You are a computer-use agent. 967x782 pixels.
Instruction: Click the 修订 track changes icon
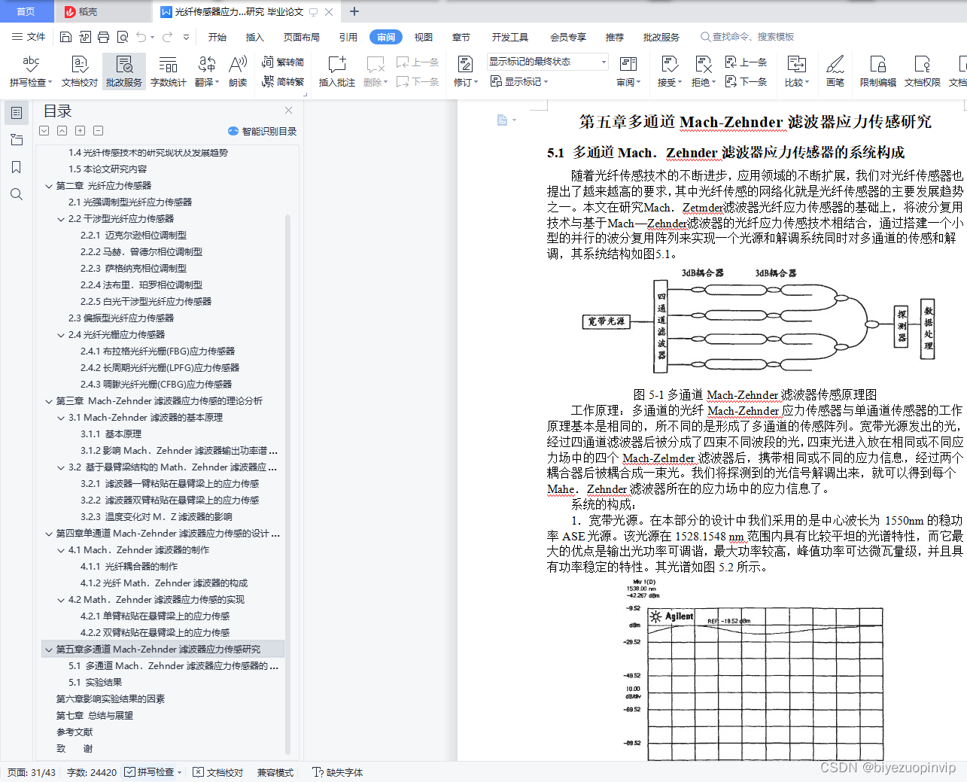click(465, 72)
